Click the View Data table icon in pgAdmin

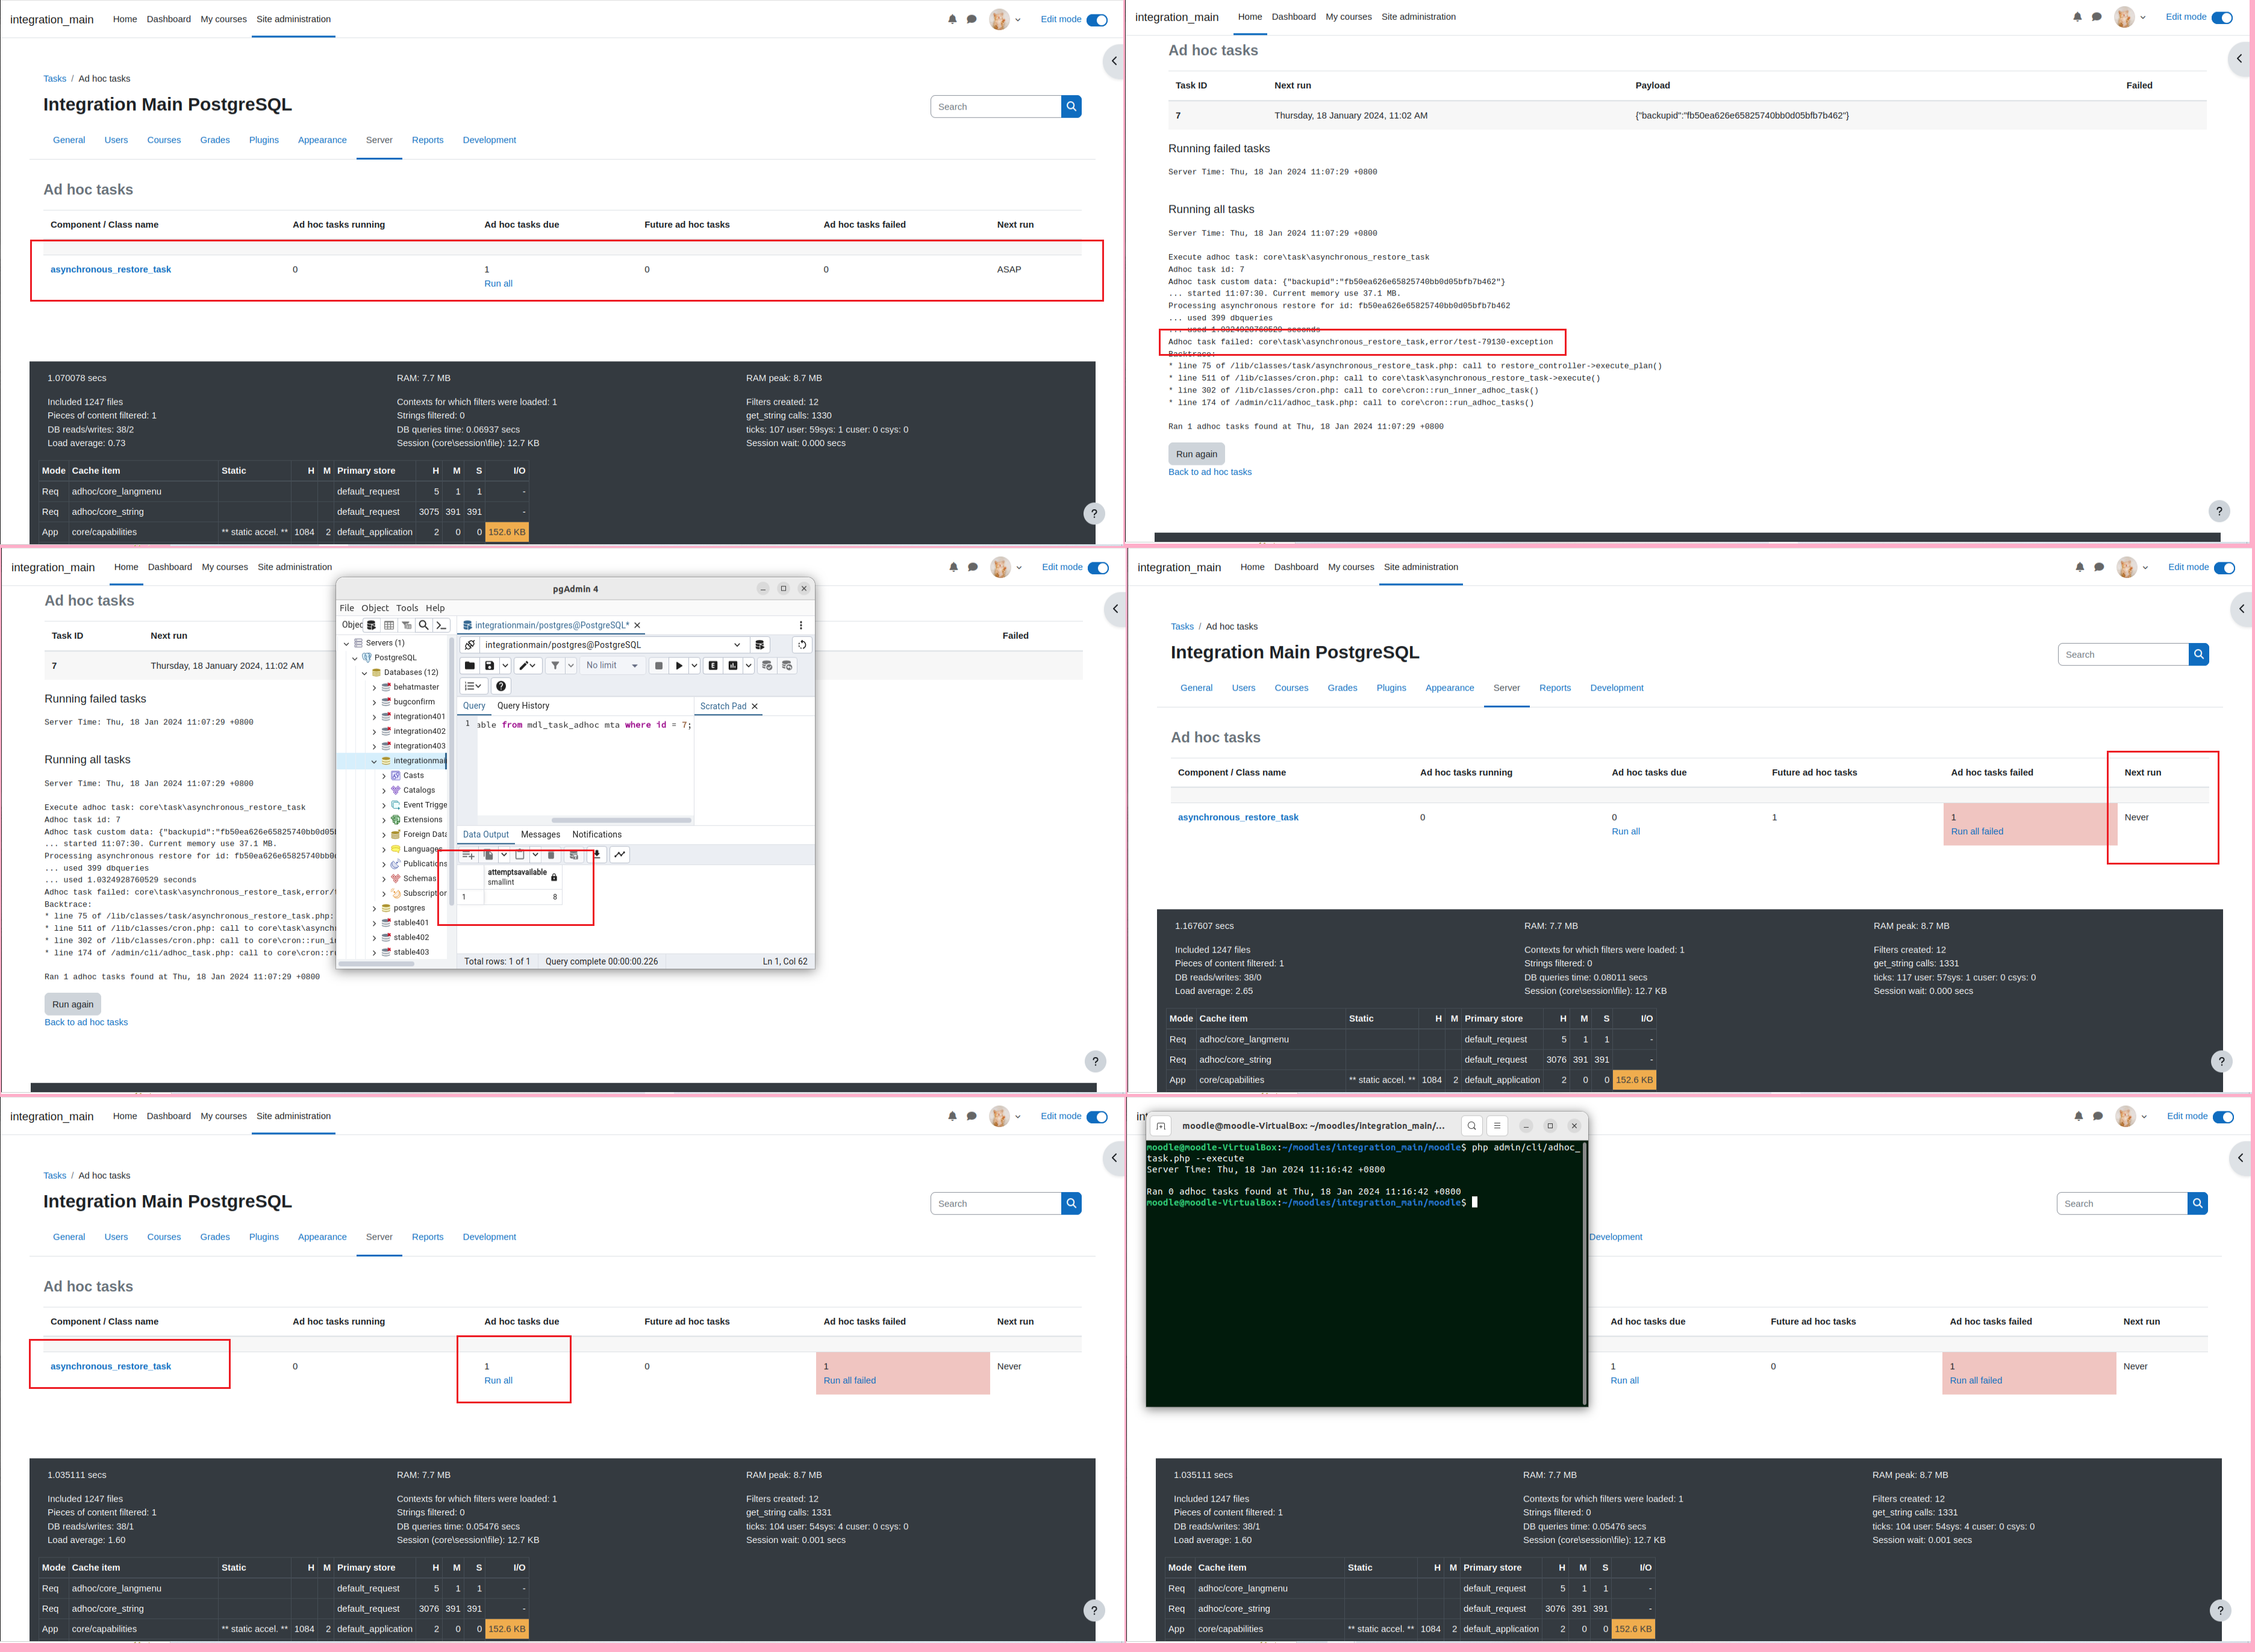389,625
